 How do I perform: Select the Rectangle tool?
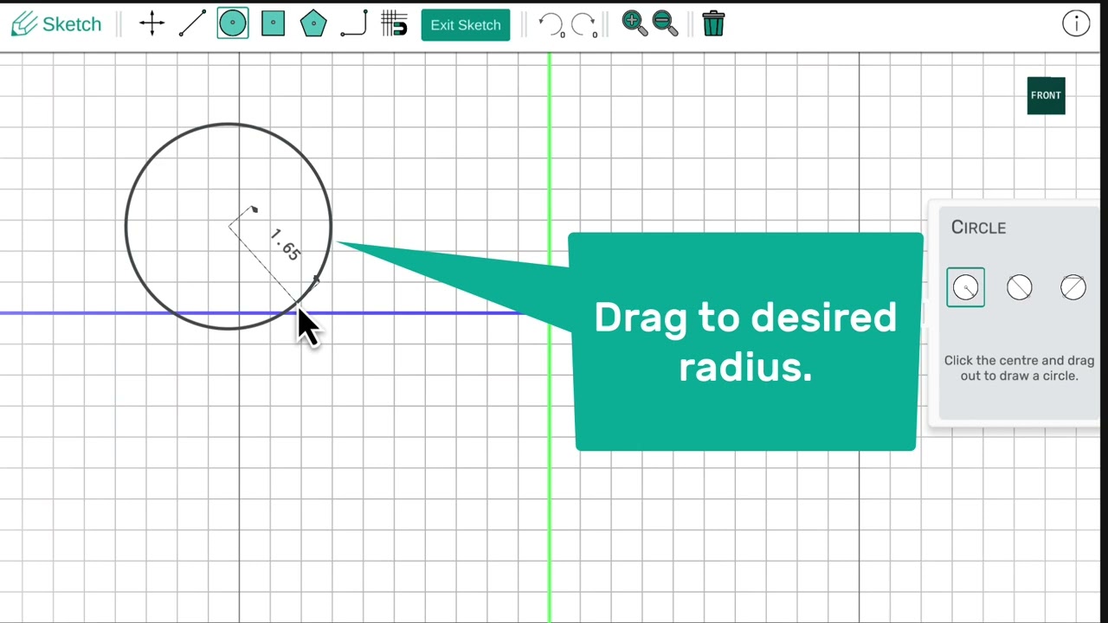click(273, 24)
